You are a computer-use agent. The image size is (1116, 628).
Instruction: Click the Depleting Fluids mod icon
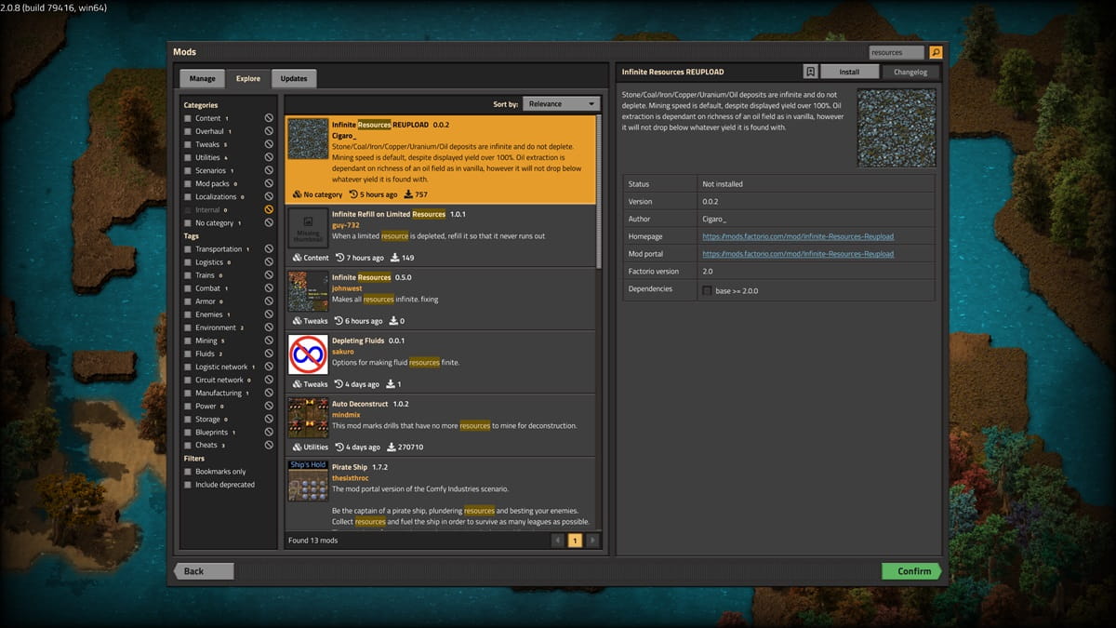click(x=307, y=354)
